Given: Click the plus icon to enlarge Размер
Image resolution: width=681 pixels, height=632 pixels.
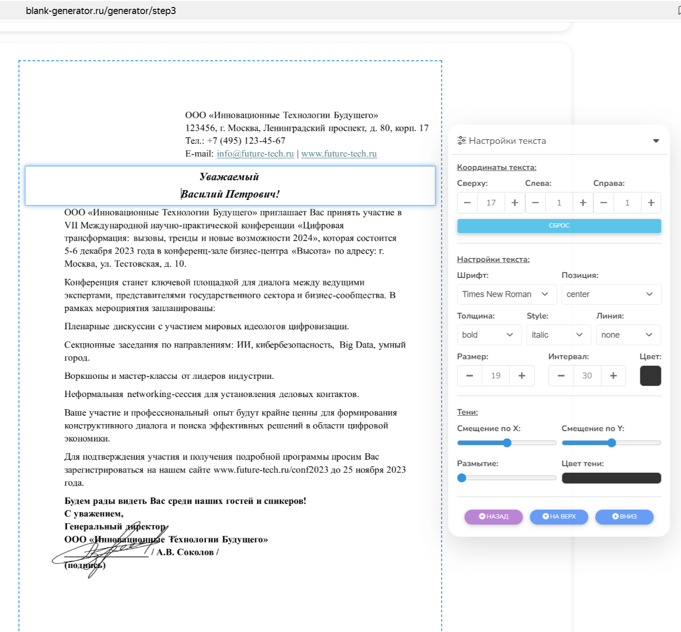Looking at the screenshot, I should [x=522, y=376].
